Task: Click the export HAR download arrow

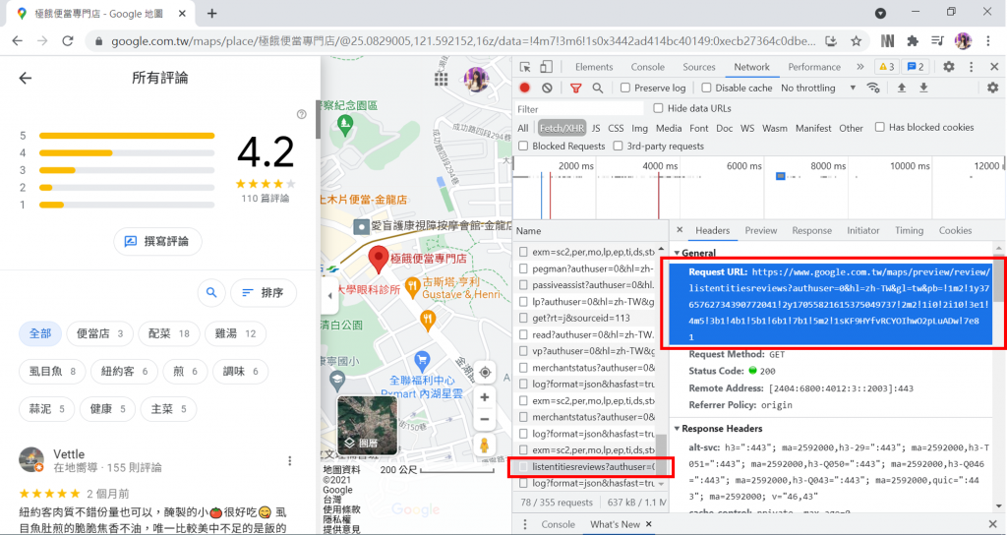Action: tap(923, 88)
